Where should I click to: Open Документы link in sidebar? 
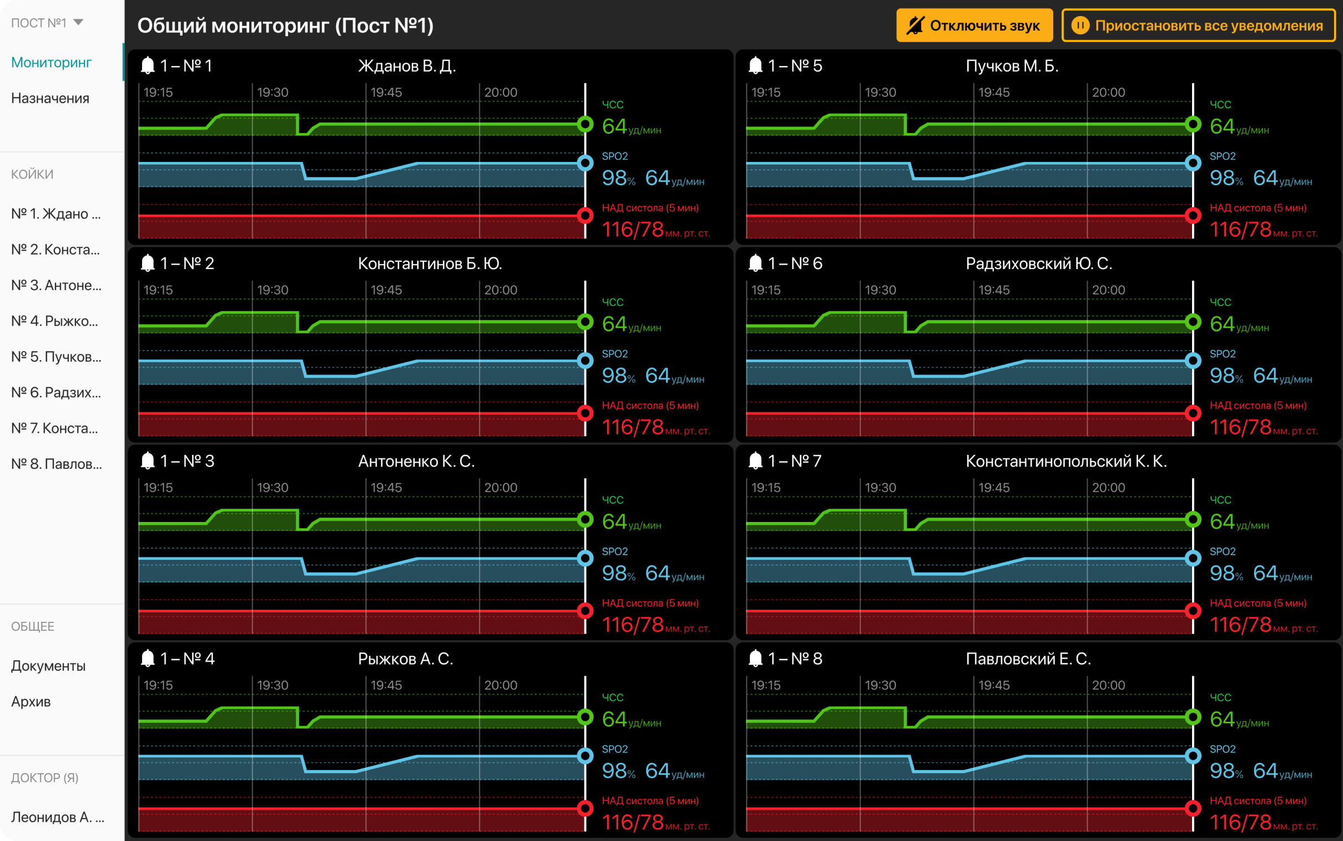click(x=48, y=666)
